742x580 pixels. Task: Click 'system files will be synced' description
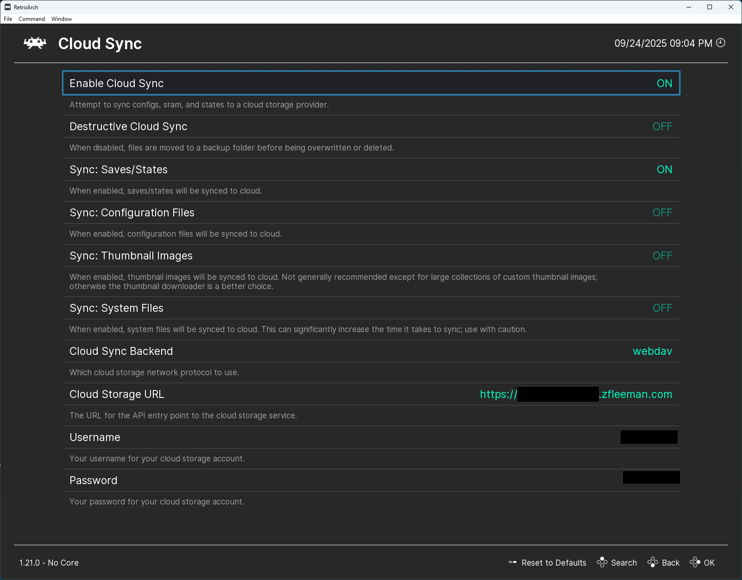[x=298, y=329]
